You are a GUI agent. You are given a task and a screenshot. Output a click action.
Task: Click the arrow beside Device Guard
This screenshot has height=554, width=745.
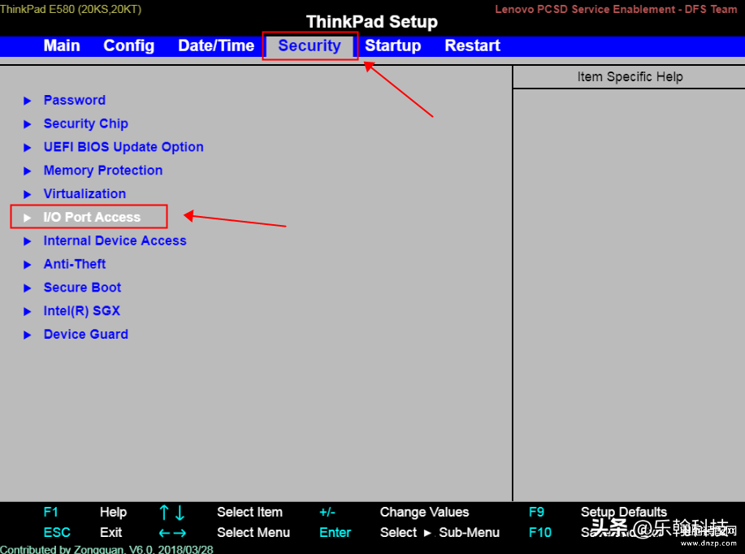tap(28, 335)
